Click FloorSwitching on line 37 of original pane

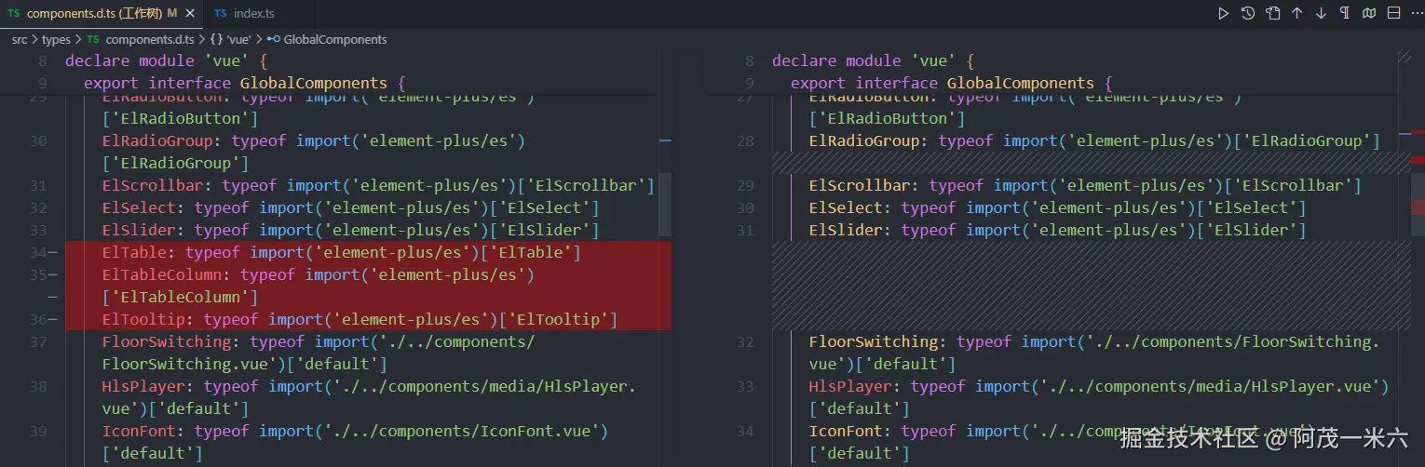coord(167,341)
